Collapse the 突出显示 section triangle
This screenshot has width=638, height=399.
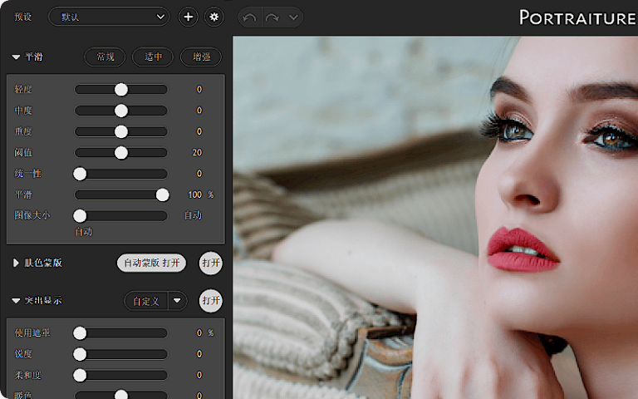pos(16,301)
